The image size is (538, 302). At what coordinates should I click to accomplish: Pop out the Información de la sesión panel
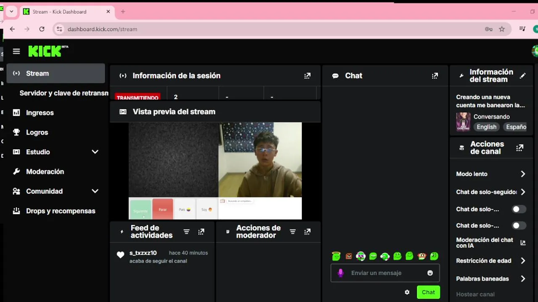307,76
